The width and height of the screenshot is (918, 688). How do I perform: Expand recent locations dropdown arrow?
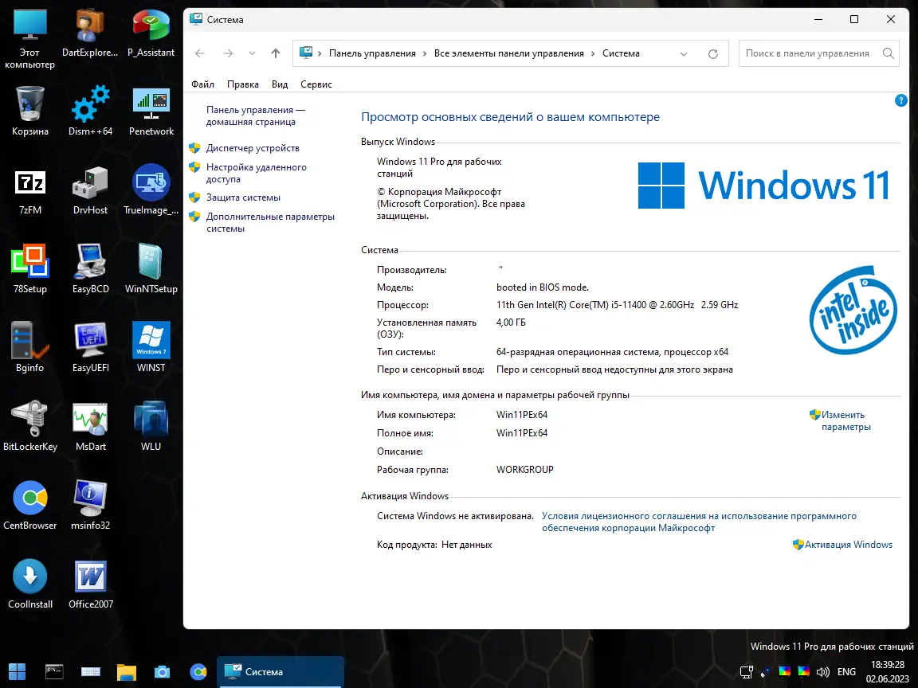[x=252, y=53]
